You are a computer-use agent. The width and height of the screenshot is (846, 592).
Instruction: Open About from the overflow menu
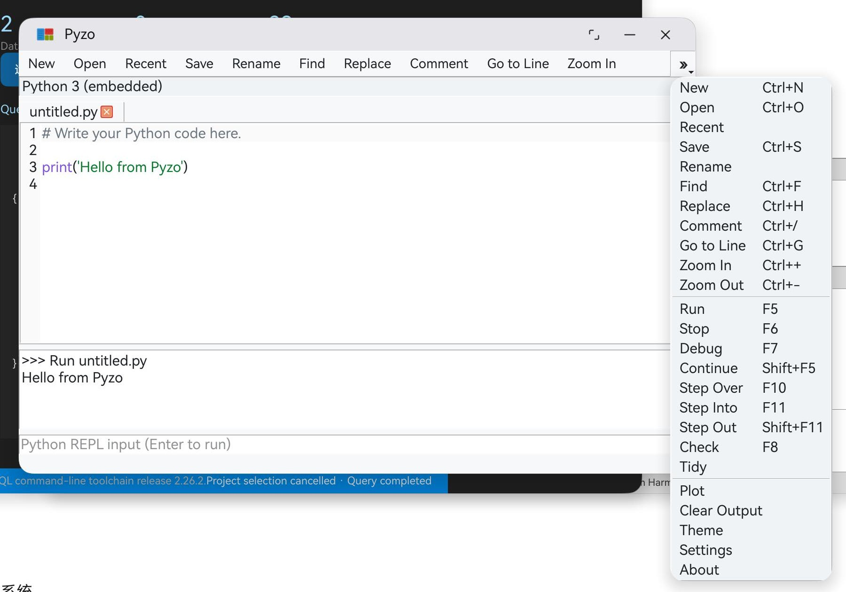pyautogui.click(x=751, y=570)
